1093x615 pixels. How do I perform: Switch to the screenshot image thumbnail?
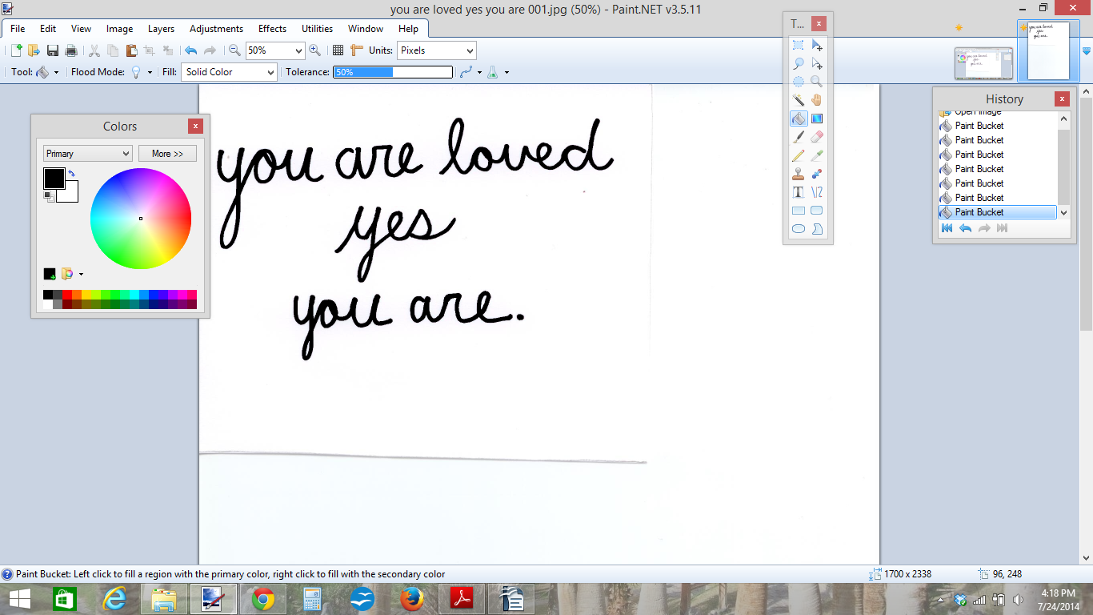(984, 64)
